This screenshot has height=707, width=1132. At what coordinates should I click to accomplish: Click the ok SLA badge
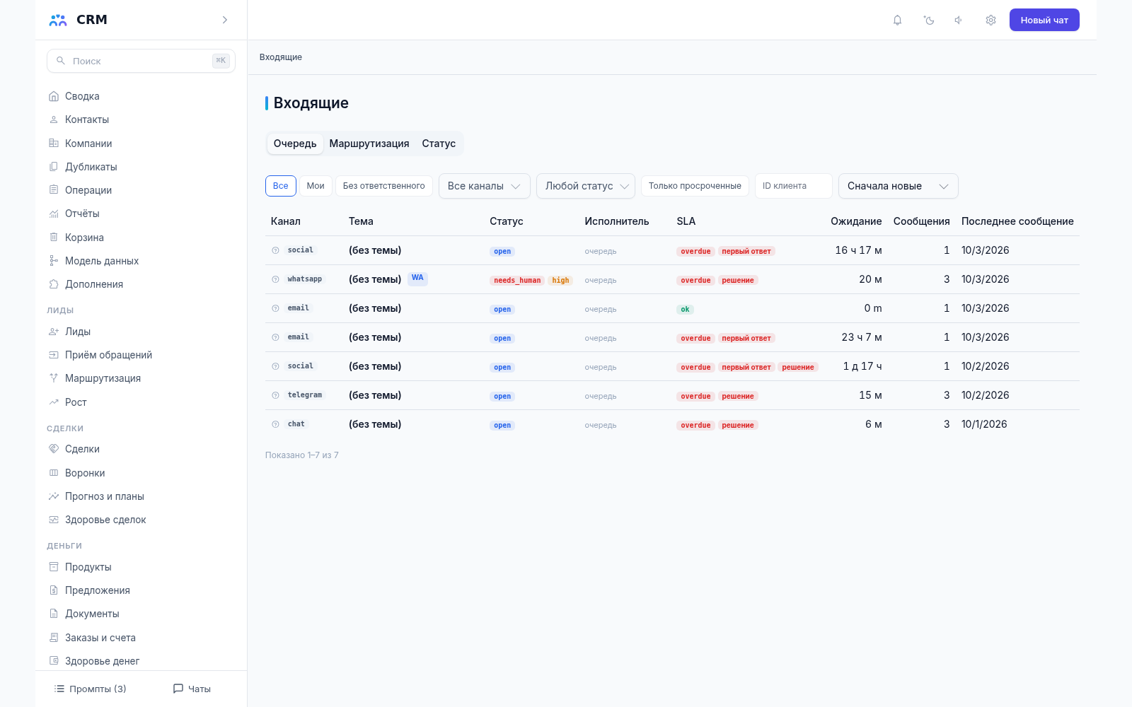685,310
